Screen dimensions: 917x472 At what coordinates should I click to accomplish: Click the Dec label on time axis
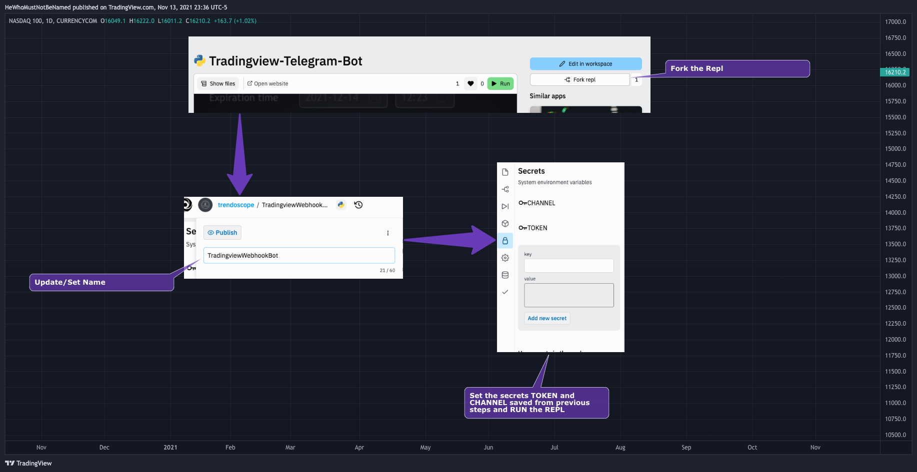(104, 448)
